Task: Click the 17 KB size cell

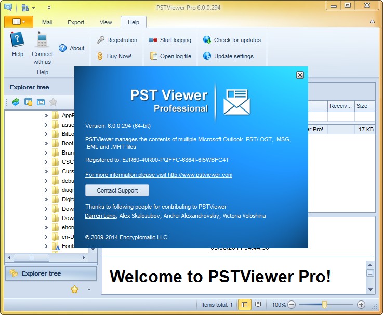Action: 366,129
